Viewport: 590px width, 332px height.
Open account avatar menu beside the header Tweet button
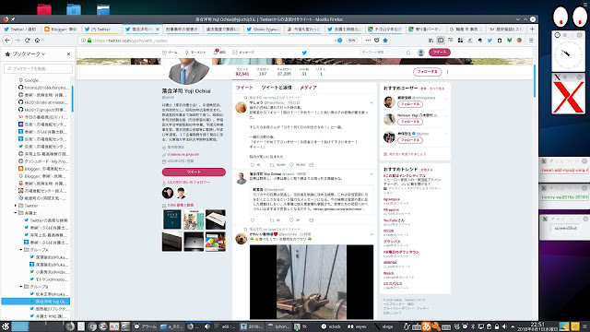coord(421,53)
